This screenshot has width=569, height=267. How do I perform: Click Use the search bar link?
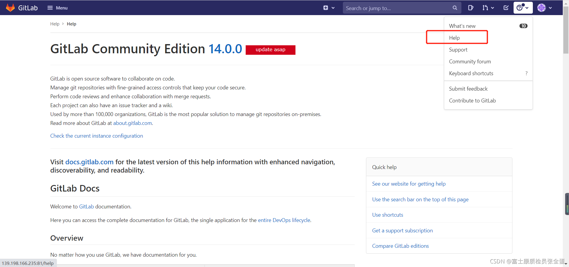click(420, 200)
